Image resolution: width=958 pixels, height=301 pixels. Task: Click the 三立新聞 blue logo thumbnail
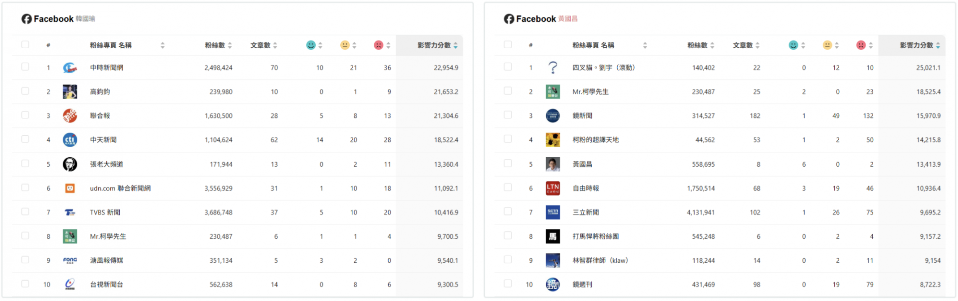click(552, 212)
